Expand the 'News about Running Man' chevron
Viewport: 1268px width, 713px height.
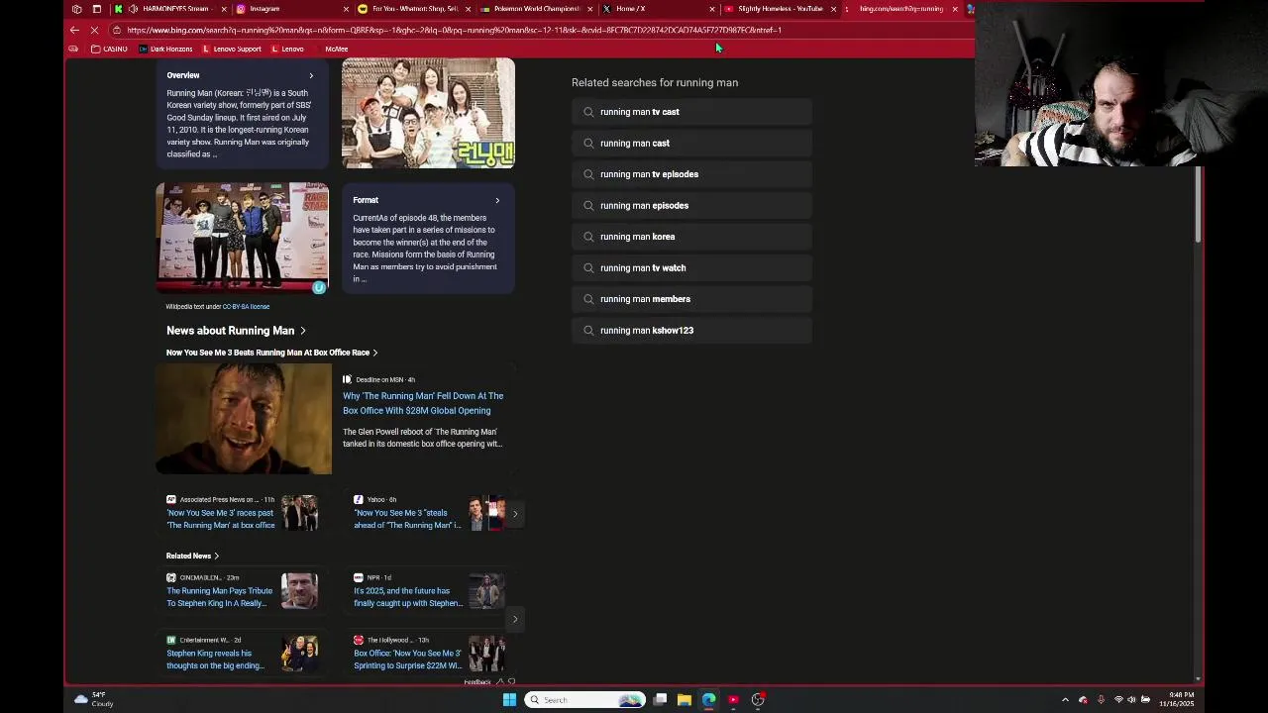pyautogui.click(x=303, y=331)
